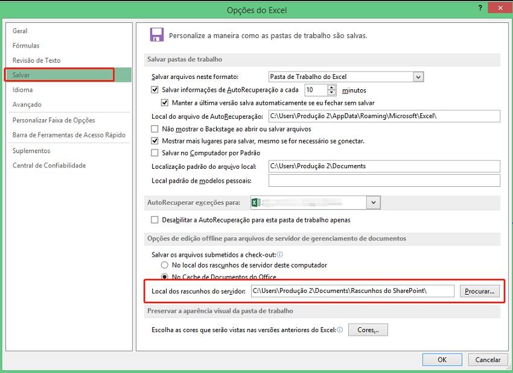Click the info icon beside Excel colors label
Image resolution: width=513 pixels, height=373 pixels.
[340, 330]
